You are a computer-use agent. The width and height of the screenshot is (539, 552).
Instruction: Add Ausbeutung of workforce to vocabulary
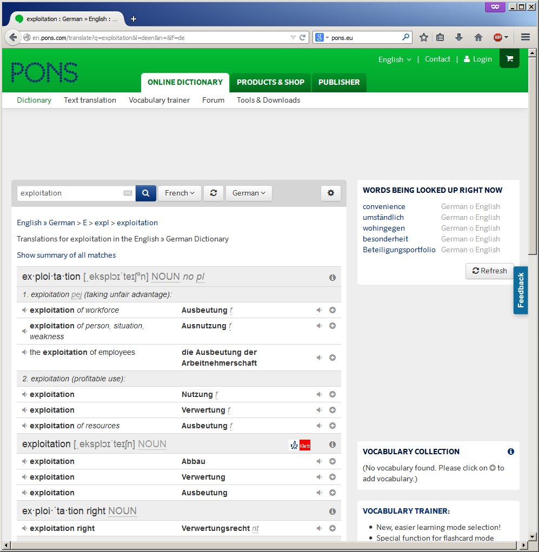coord(332,310)
